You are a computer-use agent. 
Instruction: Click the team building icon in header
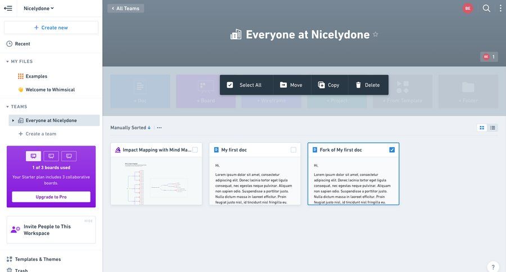236,34
